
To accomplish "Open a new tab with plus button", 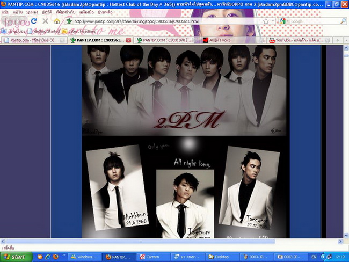I will tap(338, 40).
